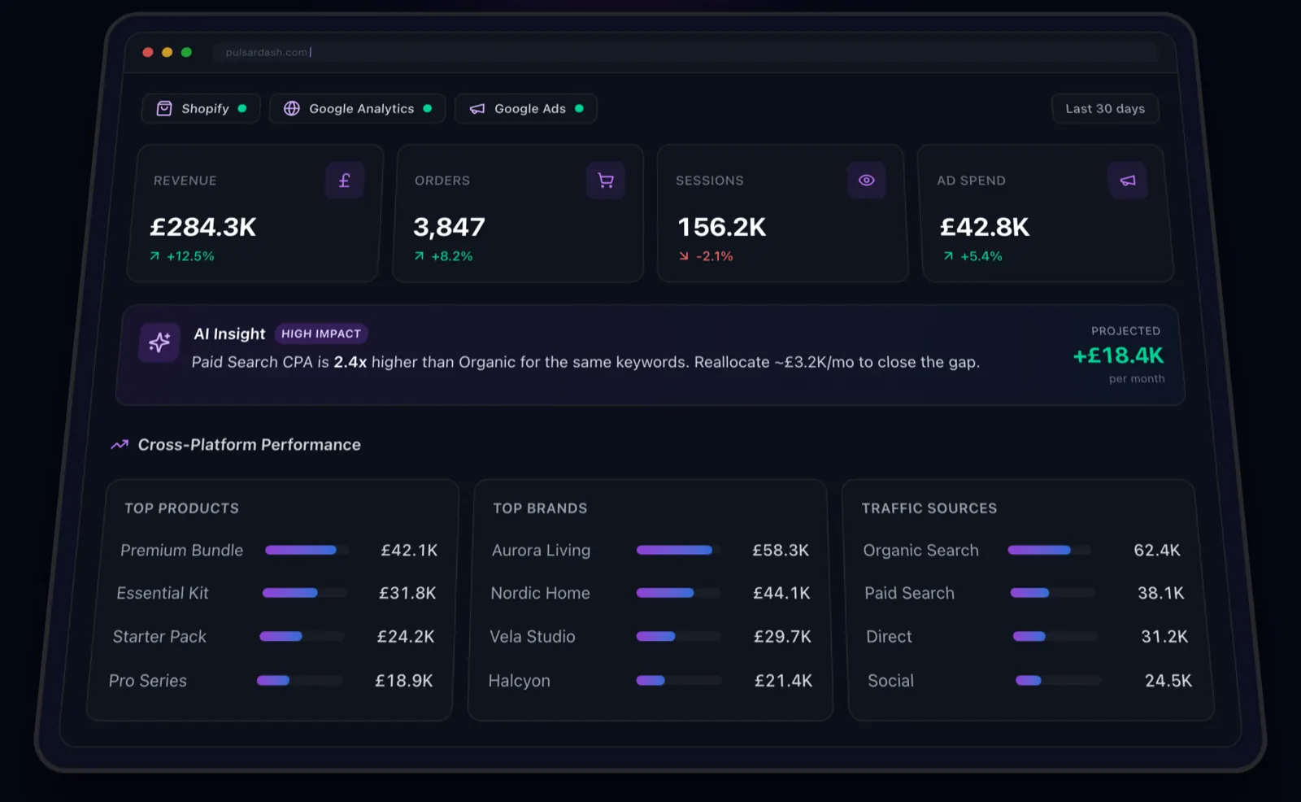Open the Last 30 days date range selector
Screen dimensions: 1301x802
coord(1105,109)
